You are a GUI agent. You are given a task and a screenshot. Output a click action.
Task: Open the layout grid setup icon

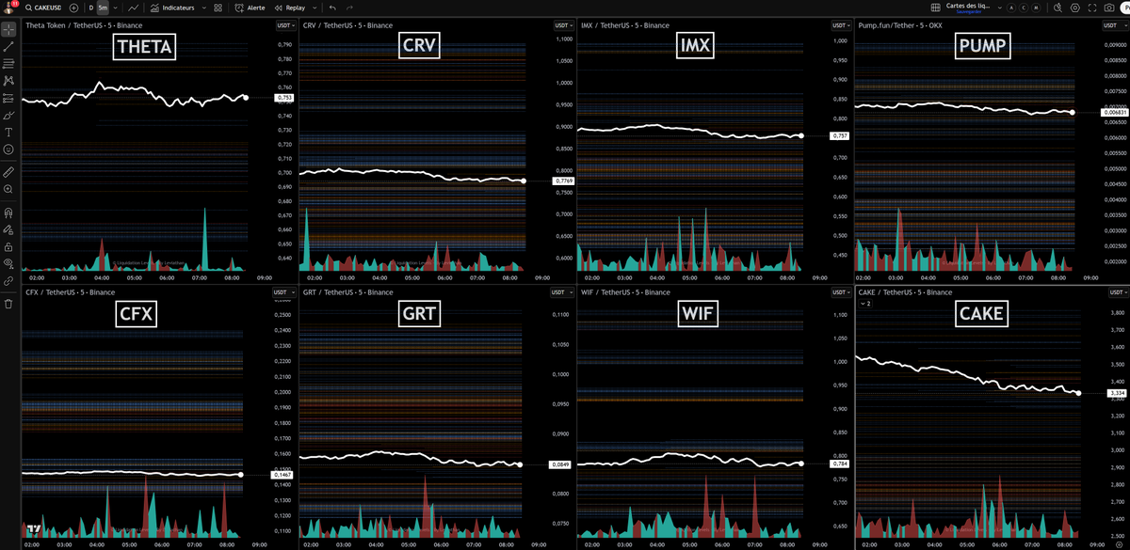(x=936, y=8)
